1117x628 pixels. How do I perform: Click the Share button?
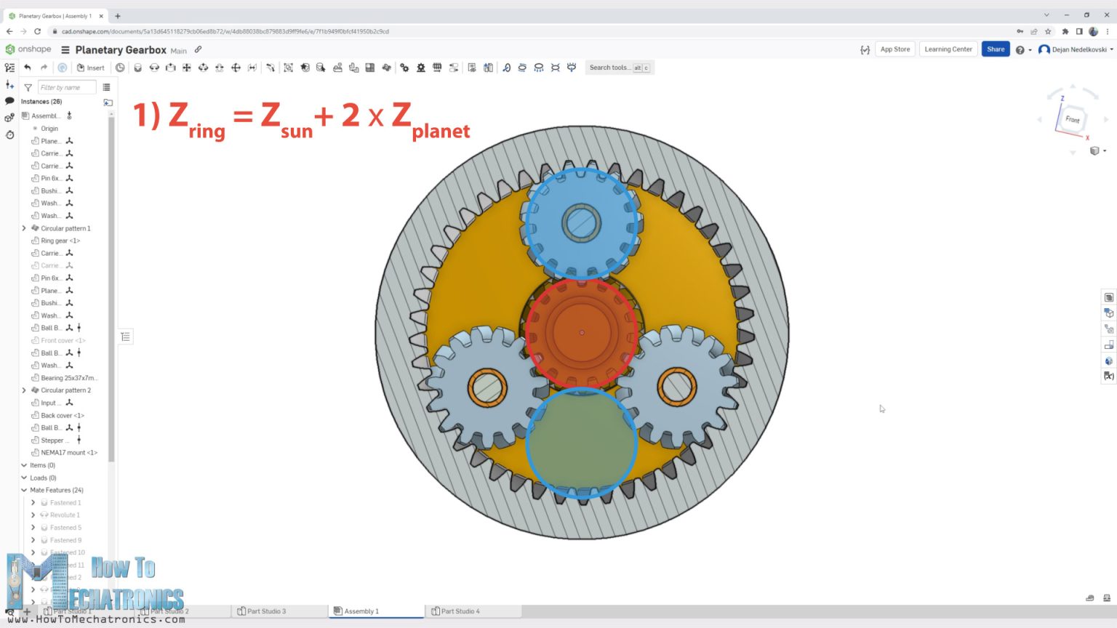[995, 49]
